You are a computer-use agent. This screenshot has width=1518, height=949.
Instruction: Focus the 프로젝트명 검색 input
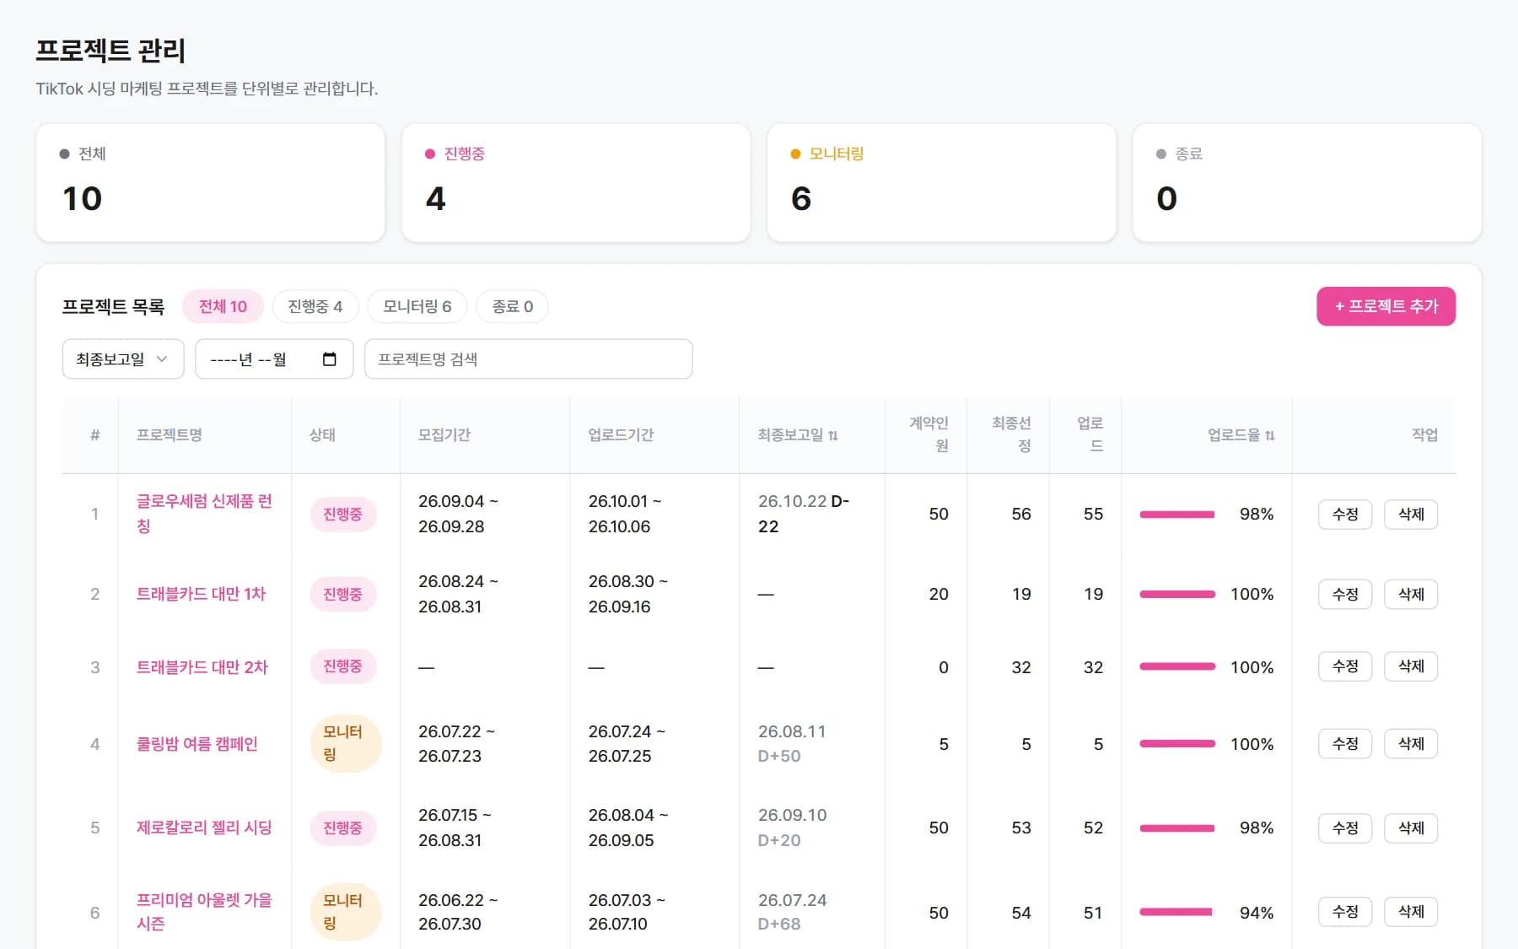click(529, 359)
